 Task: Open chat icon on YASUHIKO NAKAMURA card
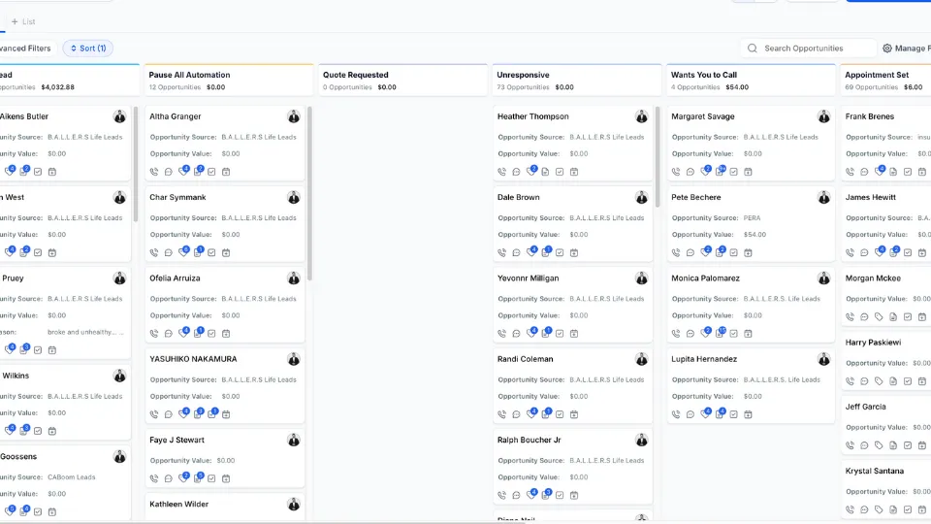(x=169, y=414)
